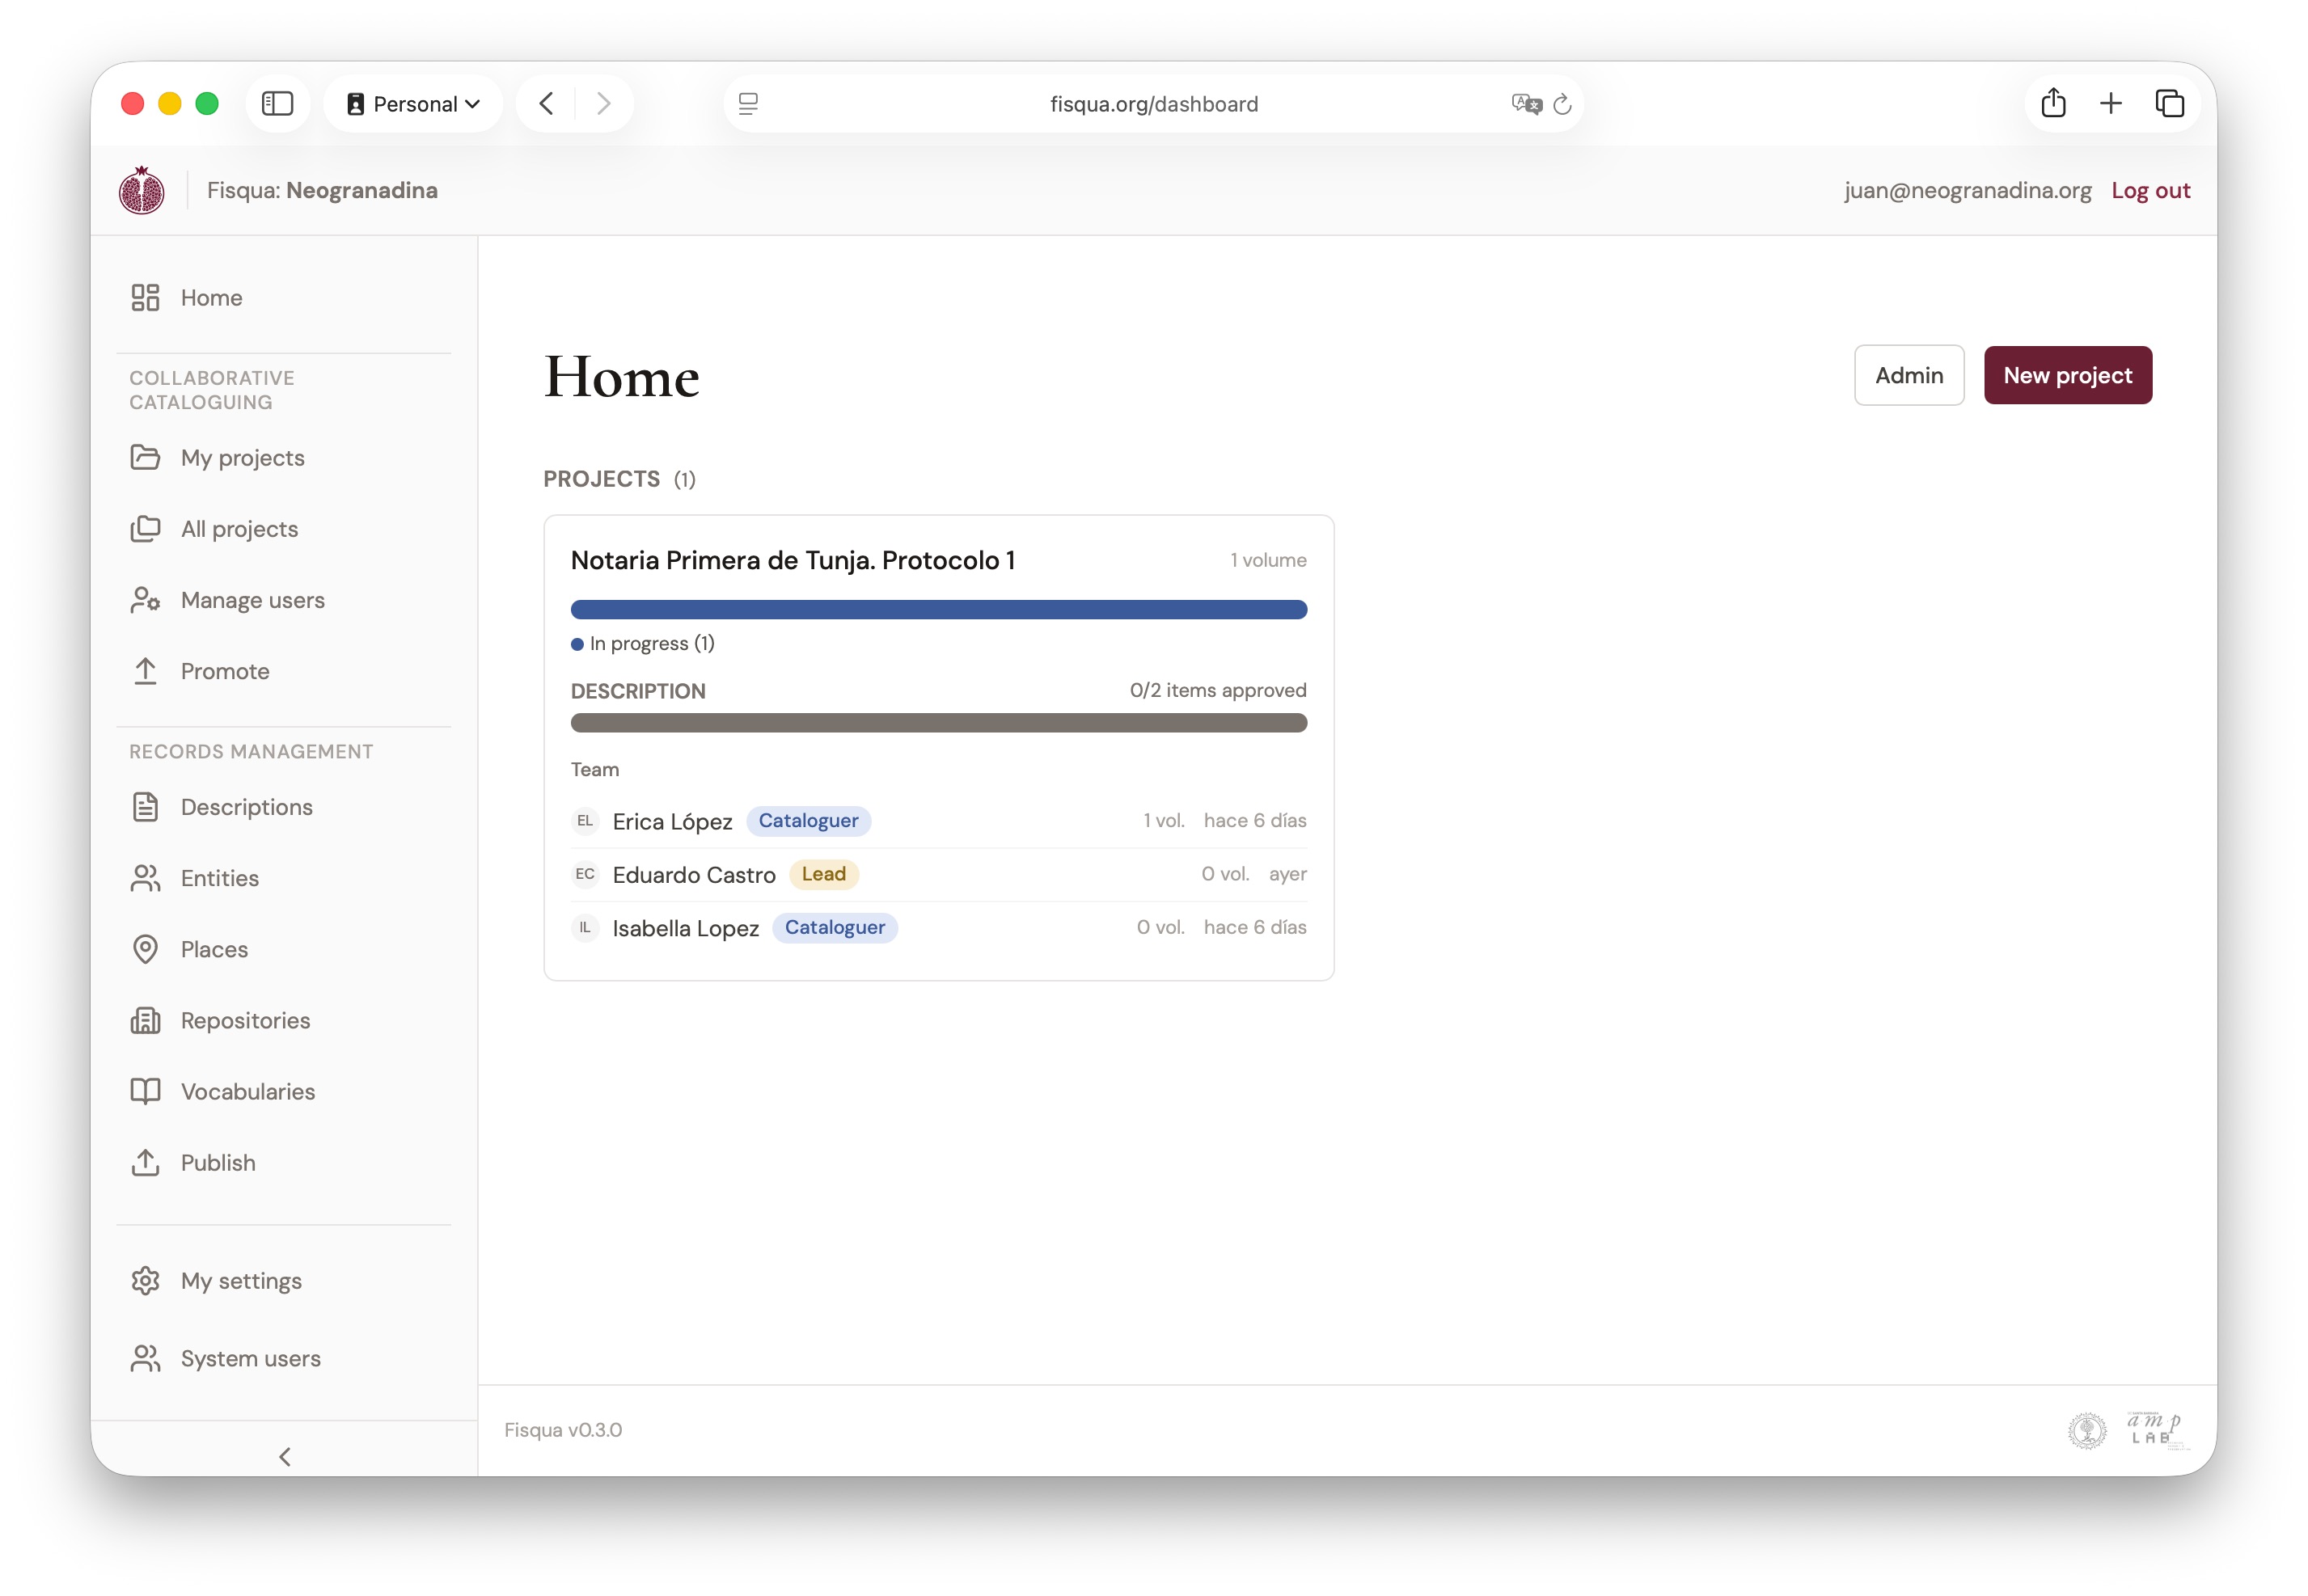The height and width of the screenshot is (1596, 2308).
Task: Click the Home grid icon in sidebar
Action: click(145, 297)
